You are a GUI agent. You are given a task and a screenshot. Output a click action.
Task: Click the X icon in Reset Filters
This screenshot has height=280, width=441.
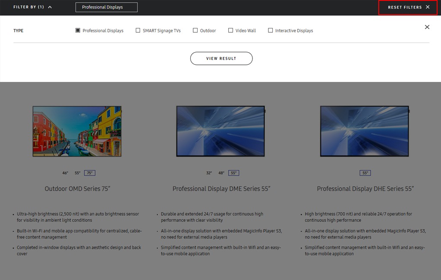428,7
